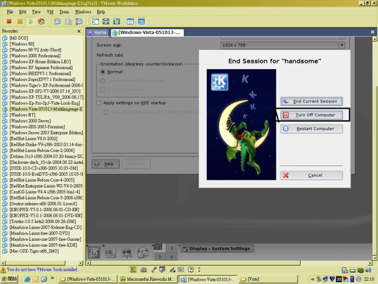Open the Edit menu

pyautogui.click(x=23, y=12)
